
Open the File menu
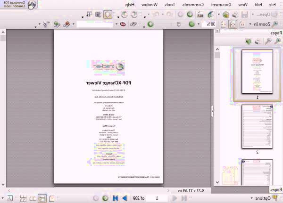pyautogui.click(x=272, y=5)
